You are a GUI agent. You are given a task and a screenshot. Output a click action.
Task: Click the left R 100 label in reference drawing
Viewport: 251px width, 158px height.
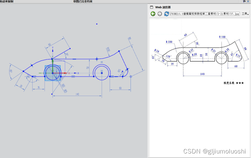coord(169,42)
